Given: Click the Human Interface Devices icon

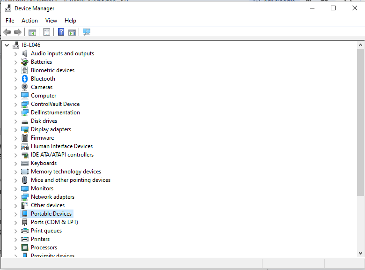Looking at the screenshot, I should tap(25, 146).
